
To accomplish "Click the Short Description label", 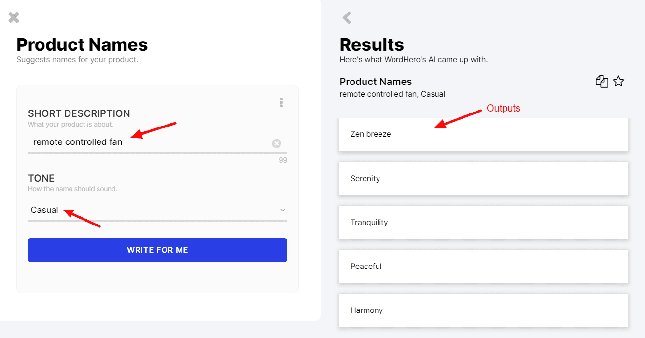I will tap(79, 113).
